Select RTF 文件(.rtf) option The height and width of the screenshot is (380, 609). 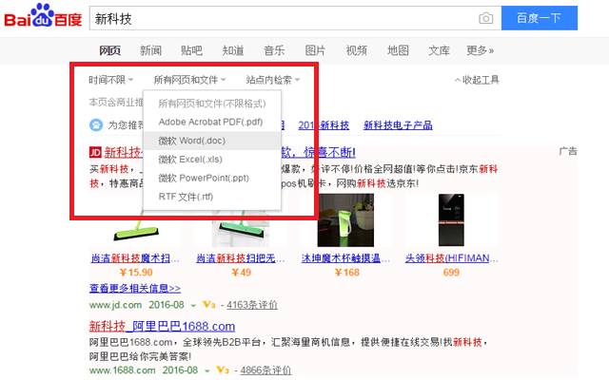click(212, 197)
